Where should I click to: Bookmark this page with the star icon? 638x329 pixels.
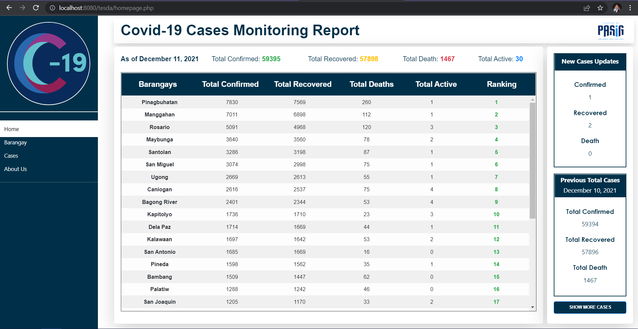[600, 8]
